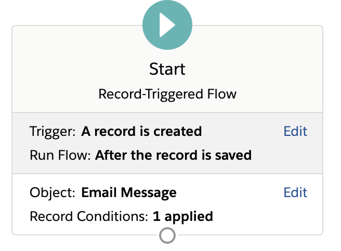Click the "A record is created" value

click(141, 131)
